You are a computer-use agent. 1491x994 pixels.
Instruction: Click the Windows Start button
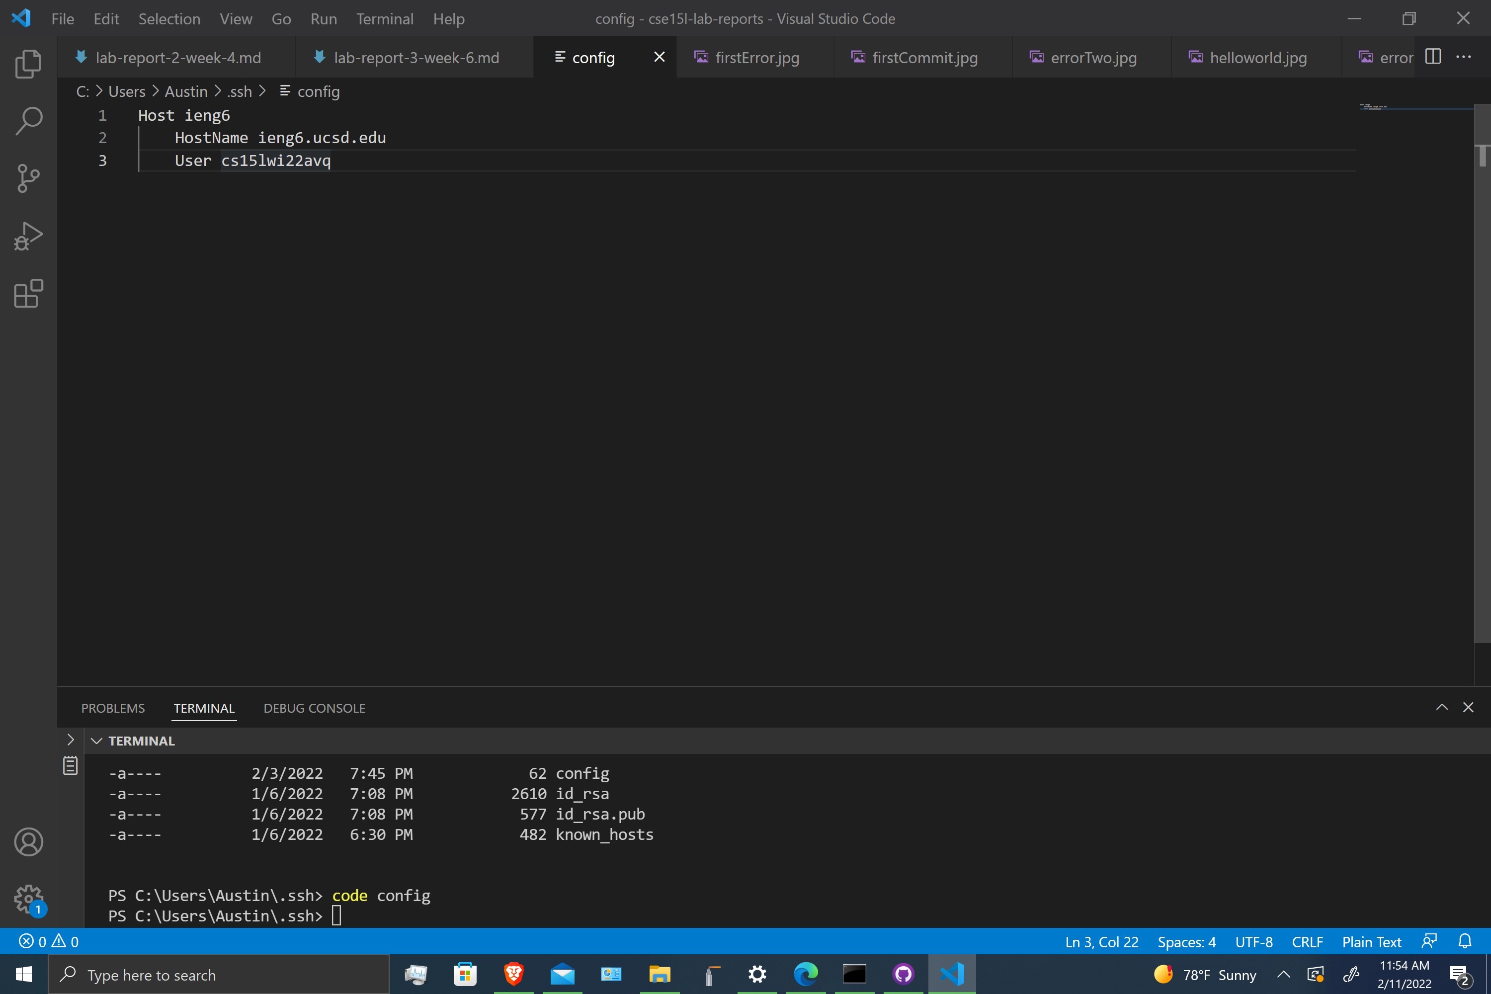click(x=23, y=974)
